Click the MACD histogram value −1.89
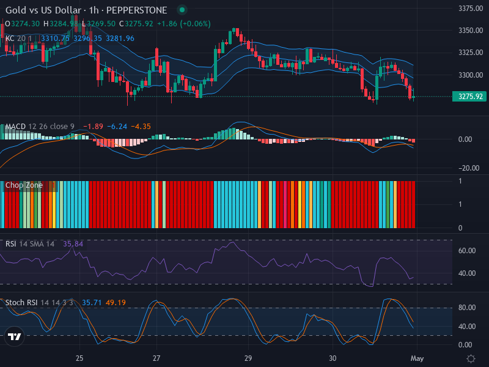489x367 pixels. click(x=93, y=127)
